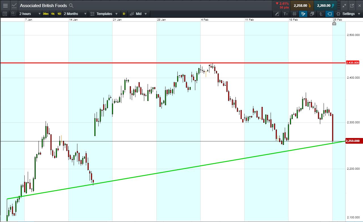Screen dimensions: 363x222
Task: Click the Settings gear icon
Action: pos(338,14)
